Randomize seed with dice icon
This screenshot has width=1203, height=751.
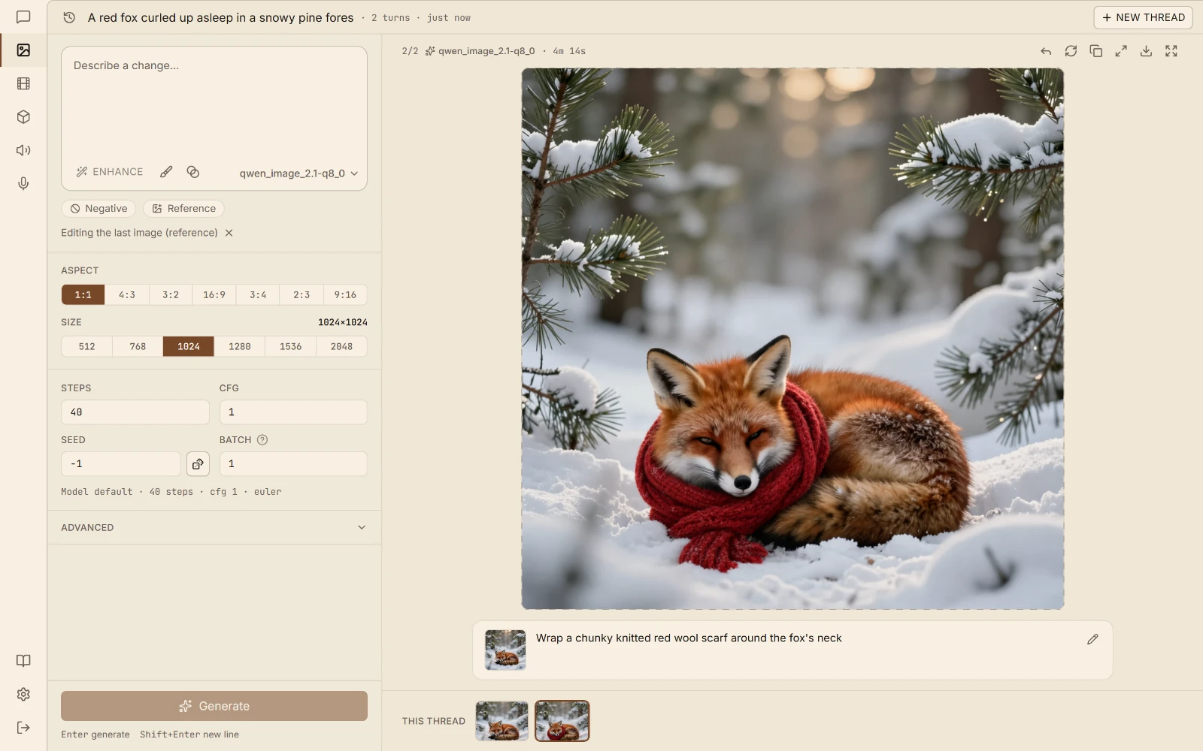tap(198, 464)
